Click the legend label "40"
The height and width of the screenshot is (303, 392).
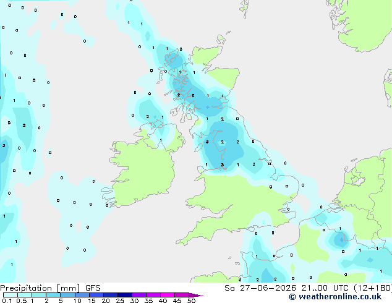coord(163,301)
